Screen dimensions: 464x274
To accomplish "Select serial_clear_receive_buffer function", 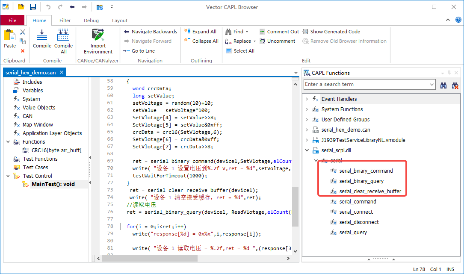I will [370, 192].
